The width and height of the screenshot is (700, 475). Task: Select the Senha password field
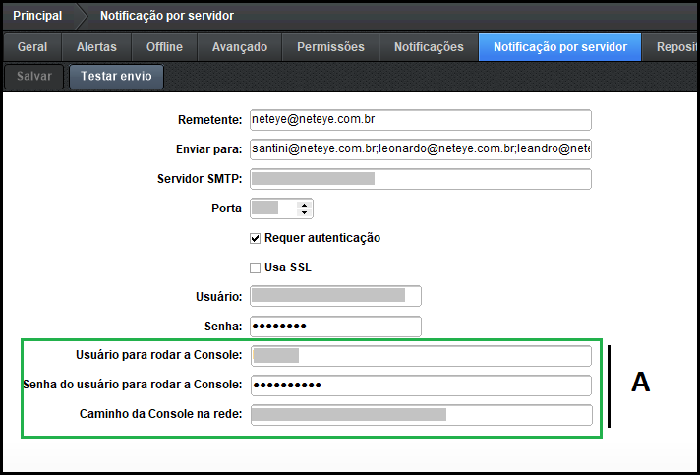335,327
